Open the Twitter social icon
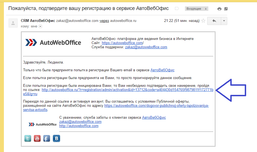The height and width of the screenshot is (152, 257). click(x=28, y=138)
